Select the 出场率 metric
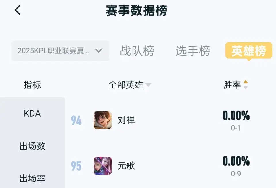The width and height of the screenshot is (276, 188). [x=32, y=178]
